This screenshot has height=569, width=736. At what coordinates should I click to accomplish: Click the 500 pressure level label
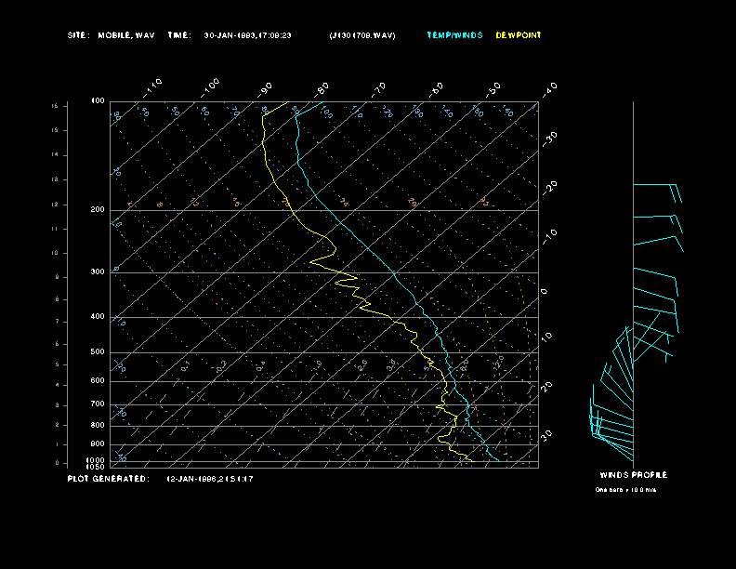pos(98,352)
